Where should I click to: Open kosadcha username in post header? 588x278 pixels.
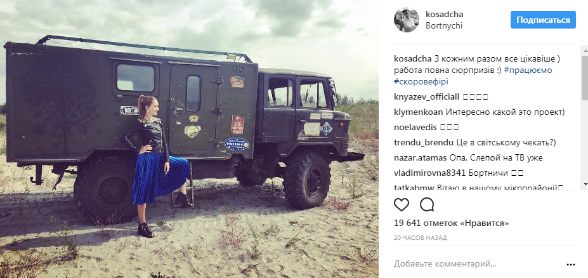tap(445, 14)
